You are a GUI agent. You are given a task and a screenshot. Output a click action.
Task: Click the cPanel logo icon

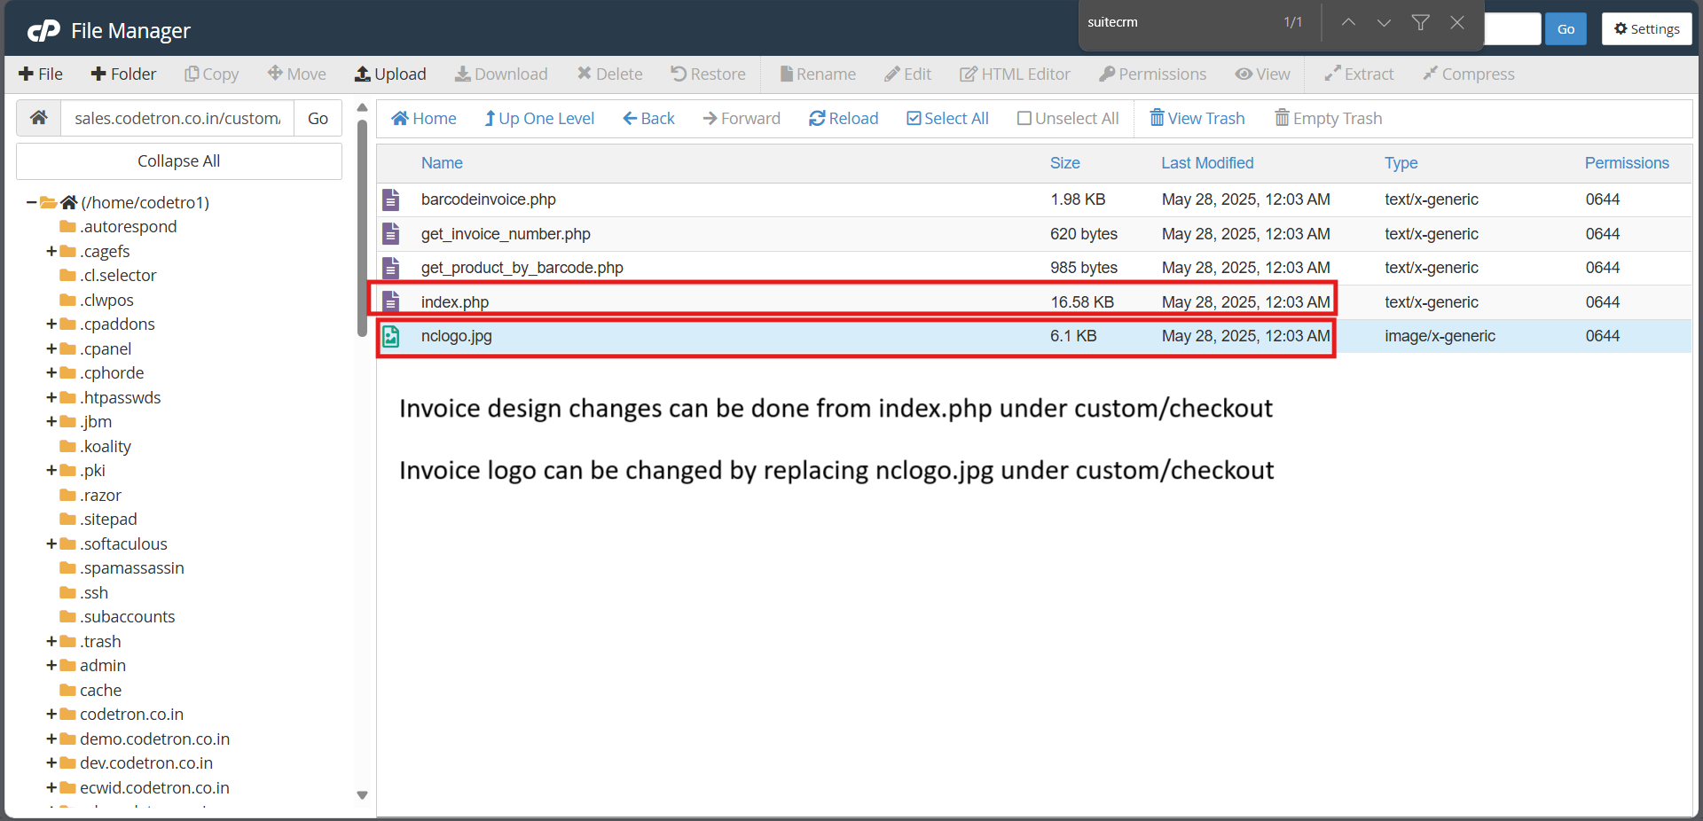point(43,31)
